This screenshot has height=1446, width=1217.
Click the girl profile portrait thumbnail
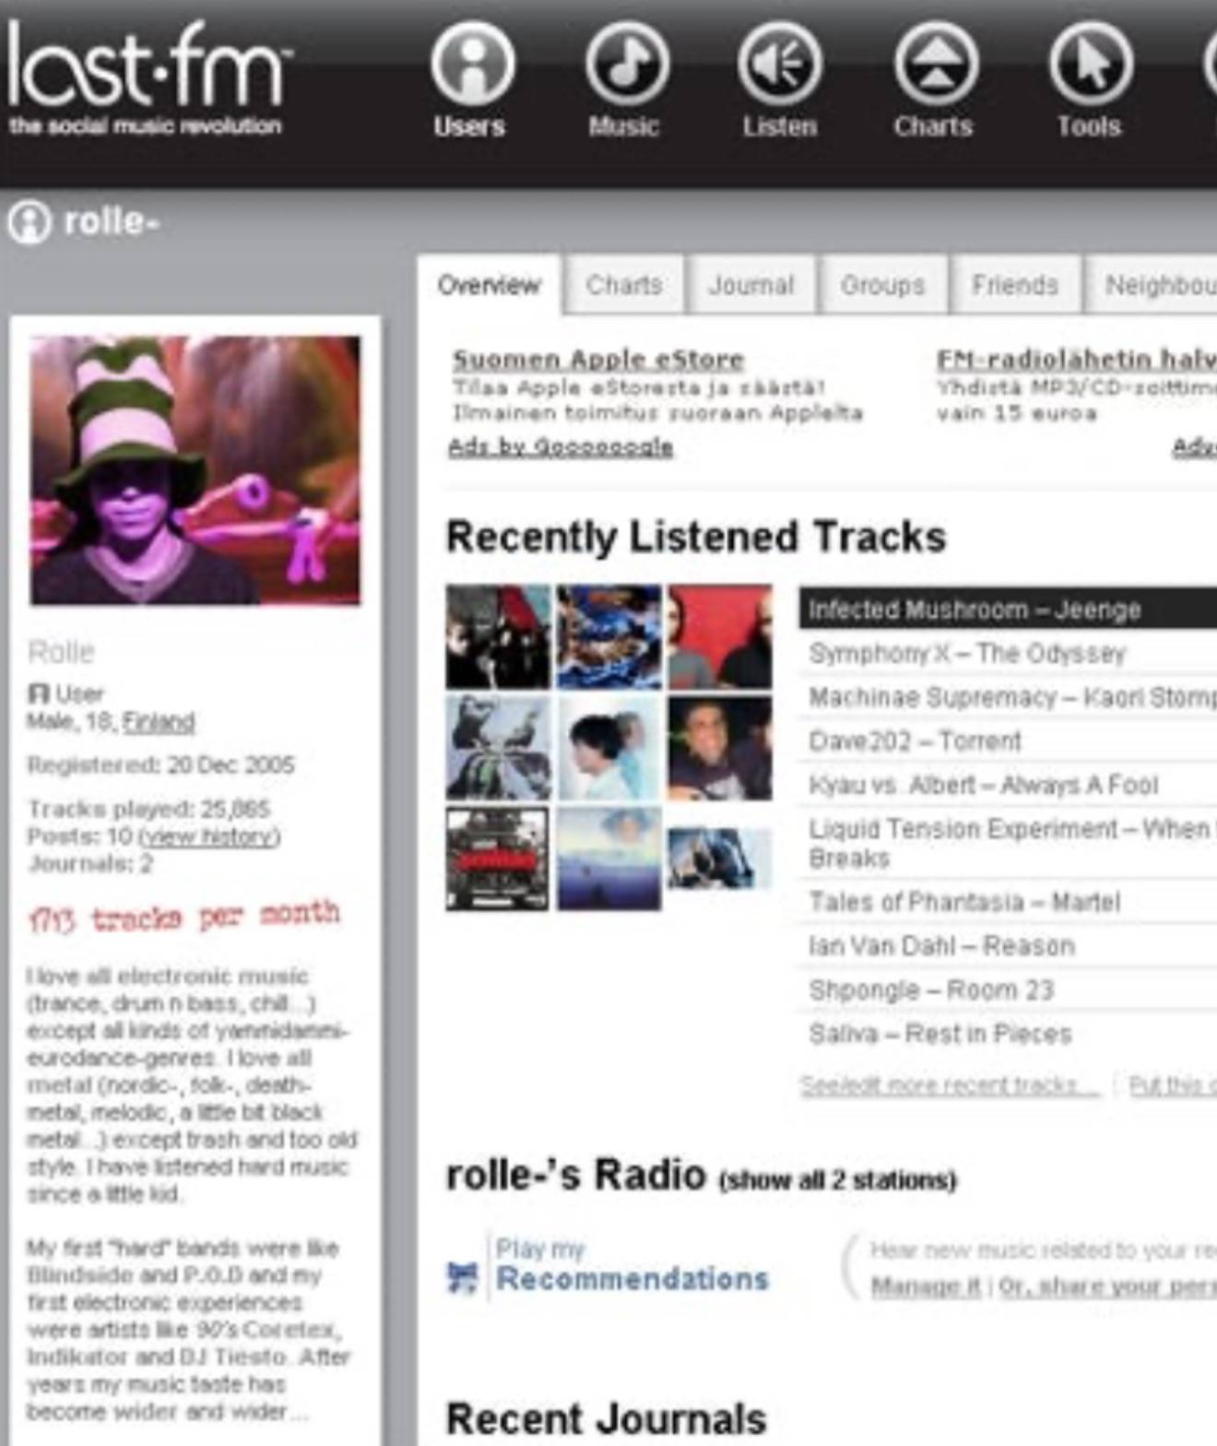point(609,748)
